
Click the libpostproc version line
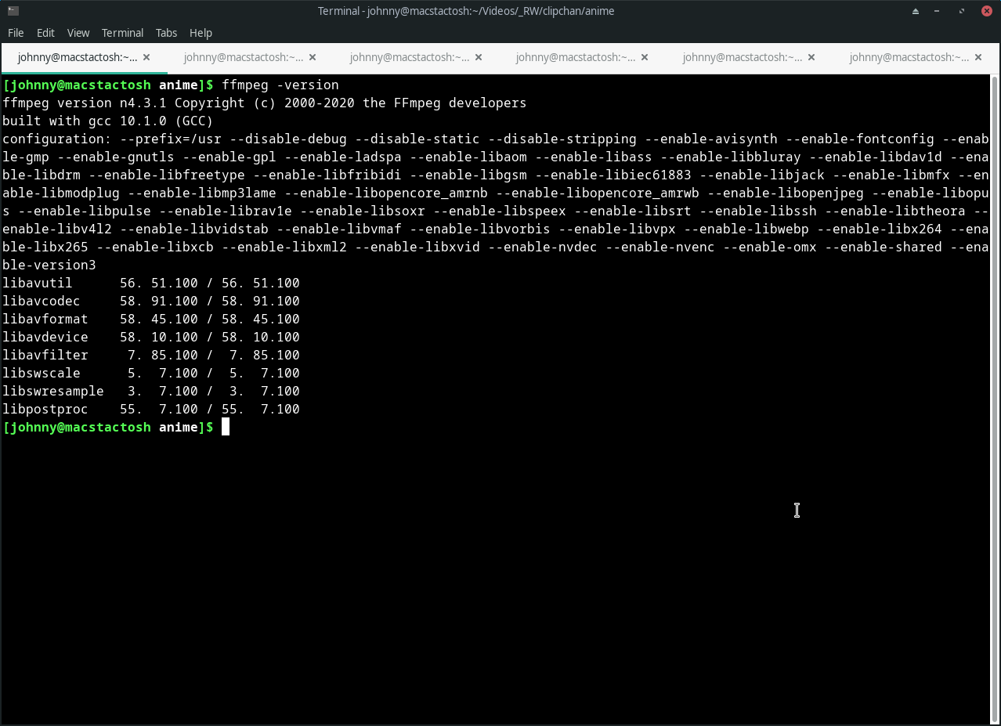pos(151,409)
